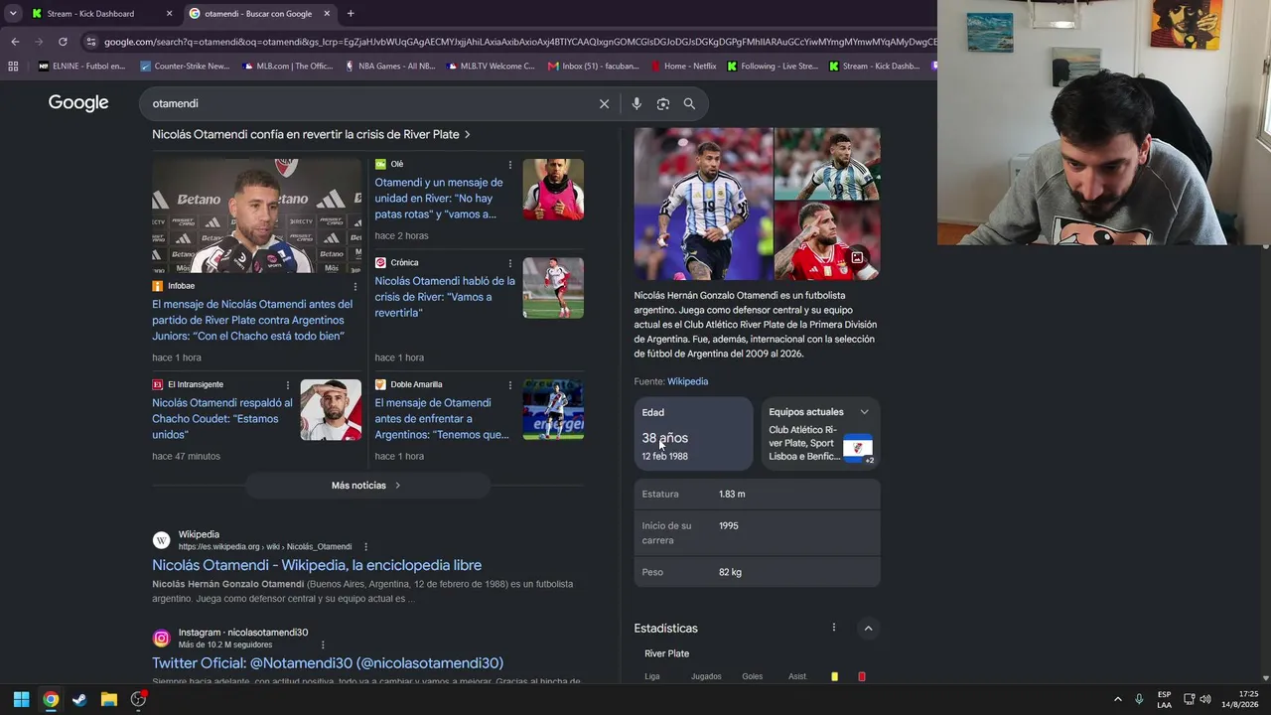Open the tab search dropdown arrow

click(x=13, y=14)
